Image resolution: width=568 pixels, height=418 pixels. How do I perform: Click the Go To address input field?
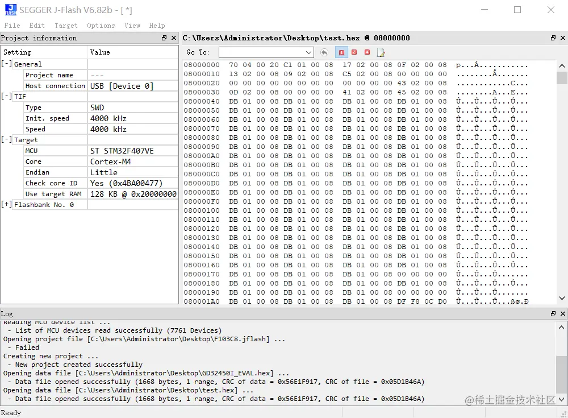coord(262,53)
